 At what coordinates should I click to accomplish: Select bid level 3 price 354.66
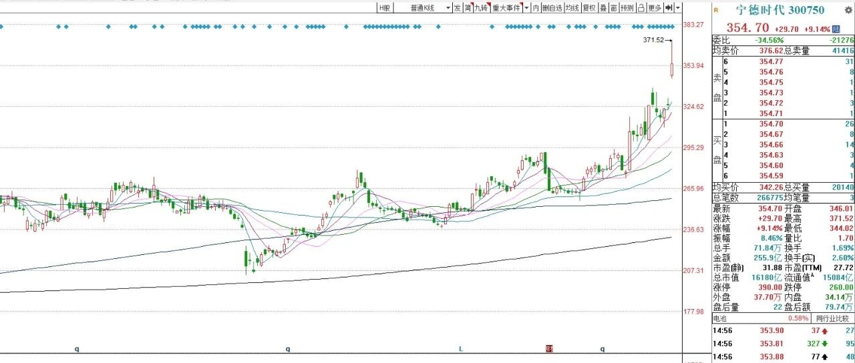point(772,144)
